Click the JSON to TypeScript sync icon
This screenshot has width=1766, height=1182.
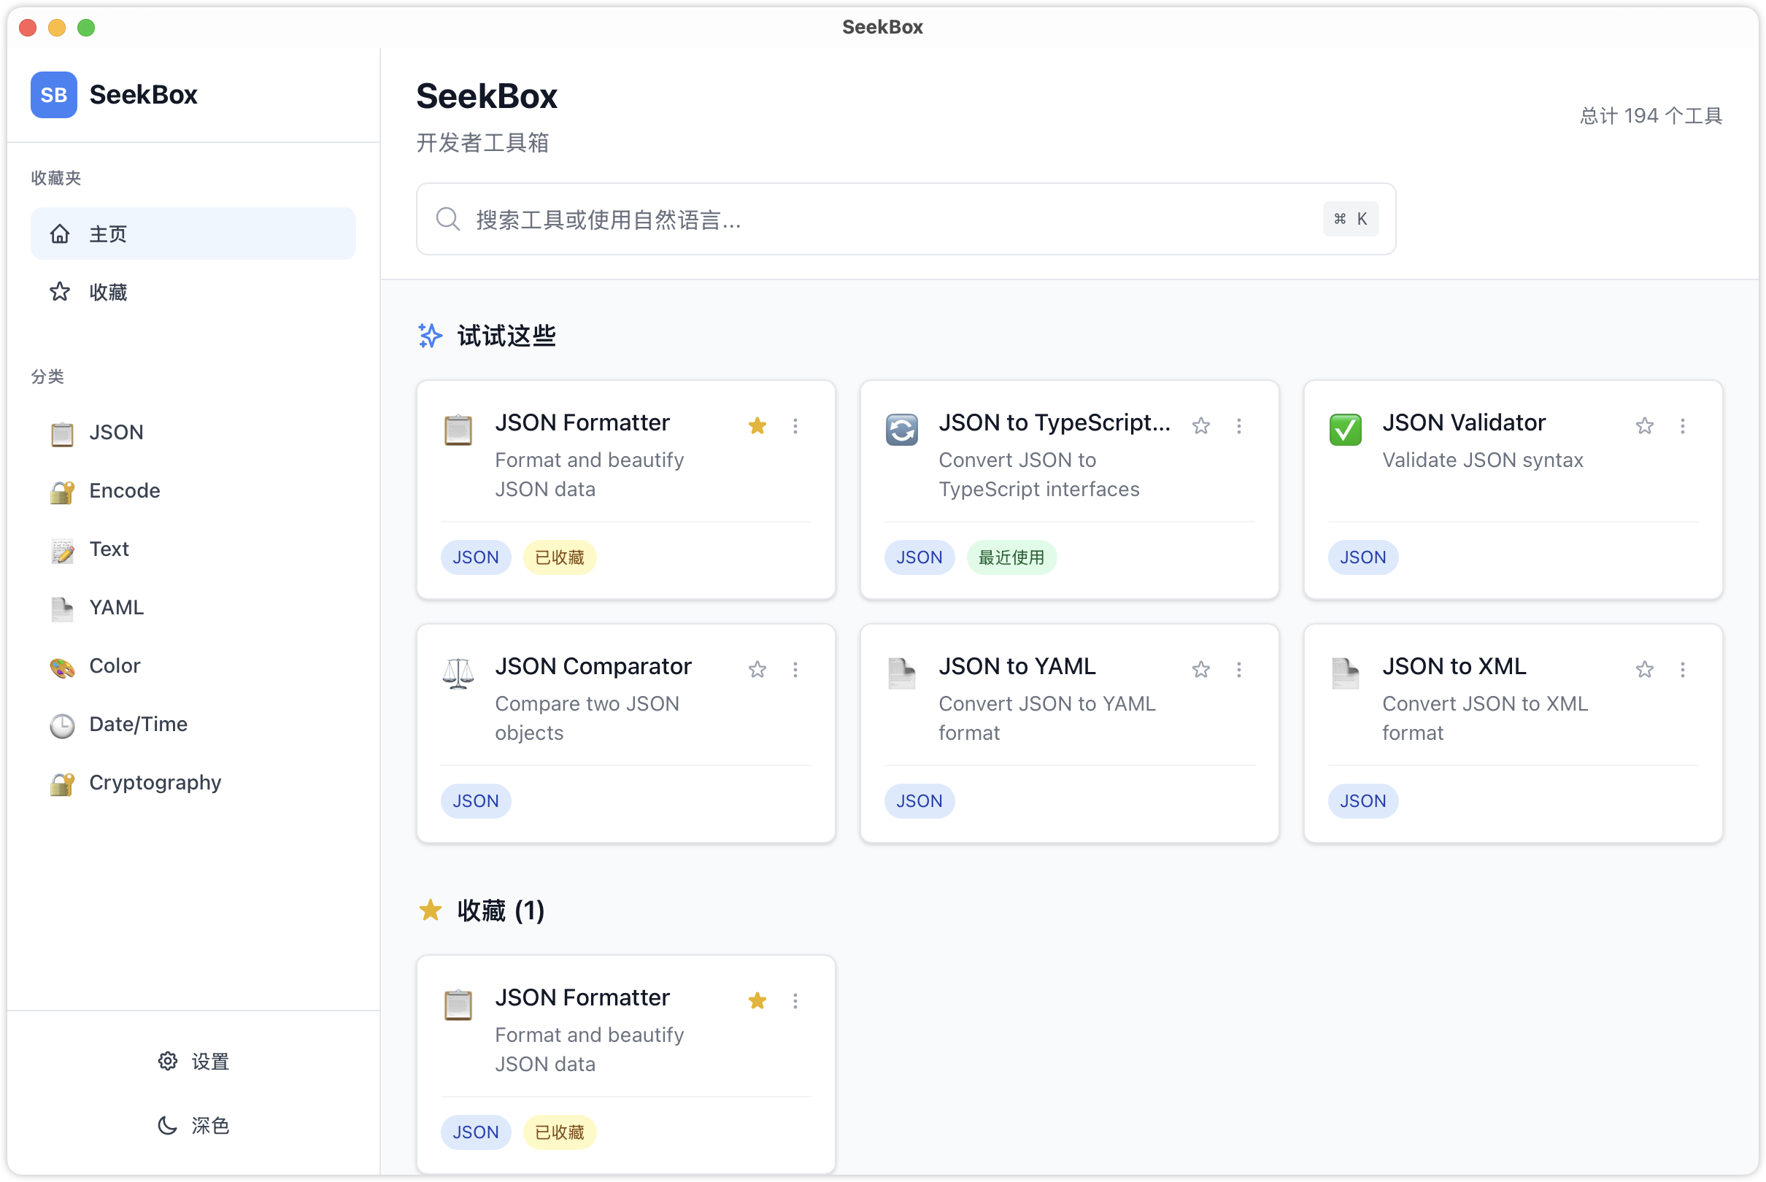[901, 430]
